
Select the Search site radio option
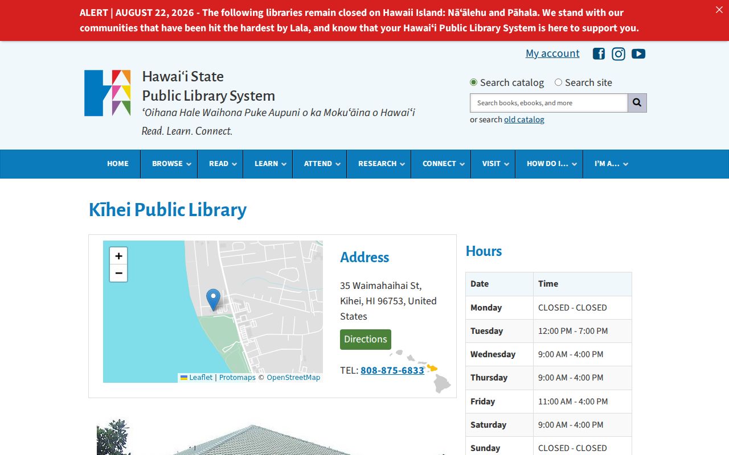558,82
